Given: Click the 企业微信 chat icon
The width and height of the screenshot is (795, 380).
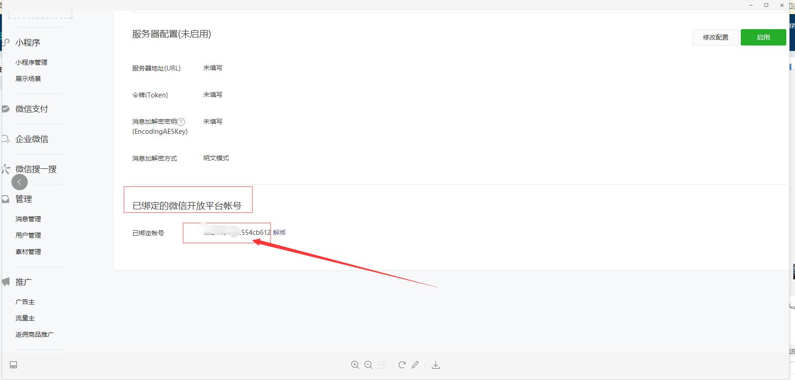Looking at the screenshot, I should tap(5, 139).
